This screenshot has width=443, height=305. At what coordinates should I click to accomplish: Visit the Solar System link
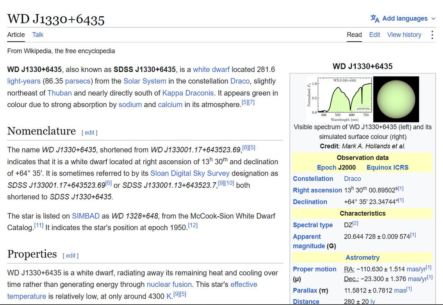[x=145, y=81]
